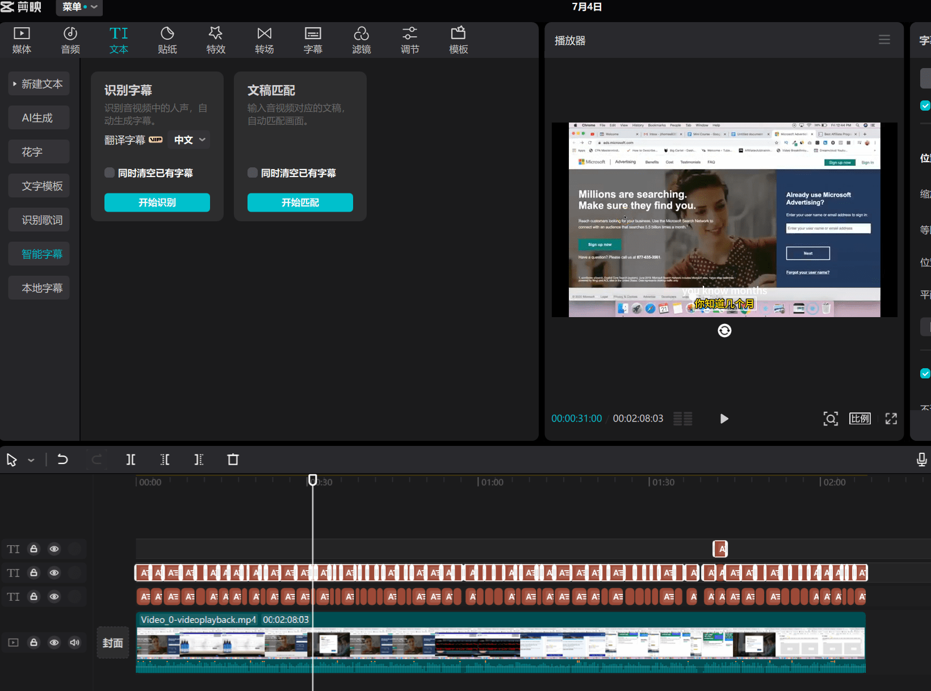Click the 开始识别 button
Screen dimensions: 931x691
click(157, 203)
